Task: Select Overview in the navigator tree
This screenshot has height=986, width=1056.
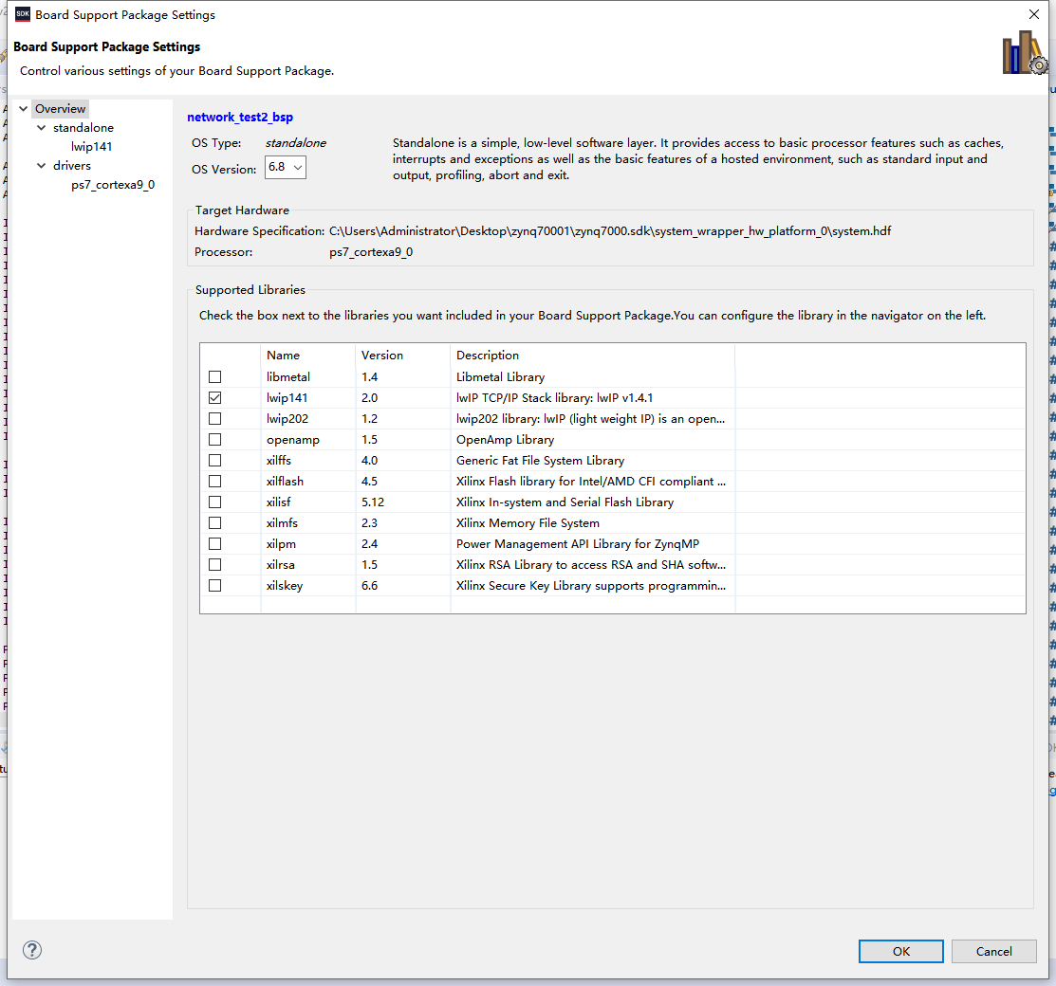Action: [x=60, y=108]
